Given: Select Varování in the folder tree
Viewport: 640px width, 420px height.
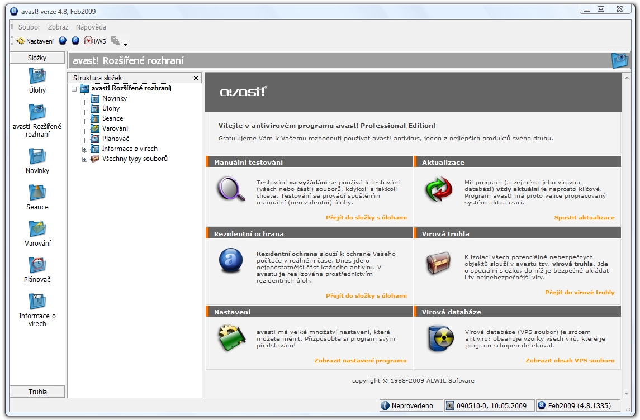Looking at the screenshot, I should point(115,128).
